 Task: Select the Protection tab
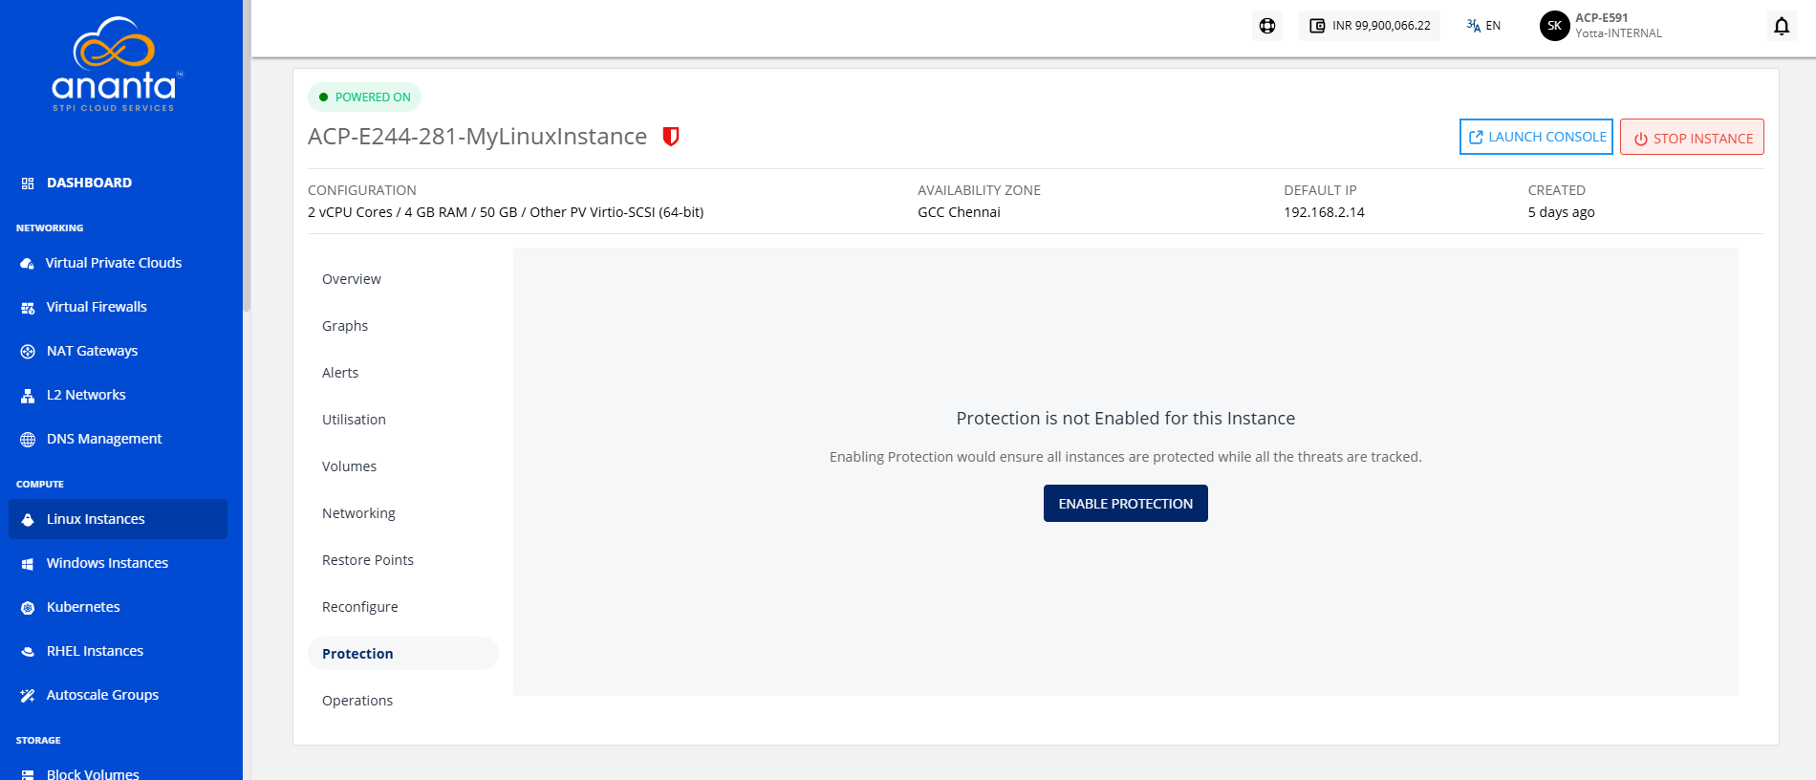[x=402, y=654]
